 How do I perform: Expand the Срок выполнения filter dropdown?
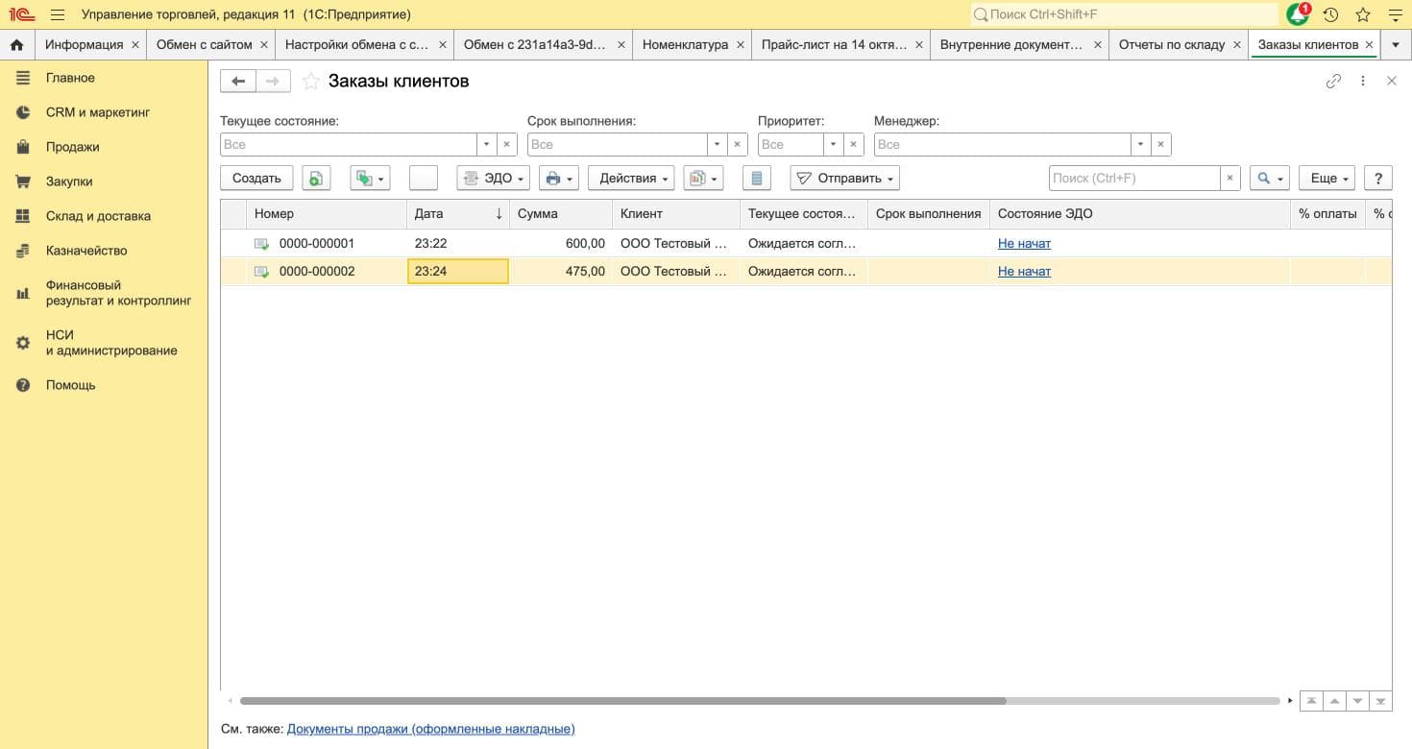tap(718, 144)
